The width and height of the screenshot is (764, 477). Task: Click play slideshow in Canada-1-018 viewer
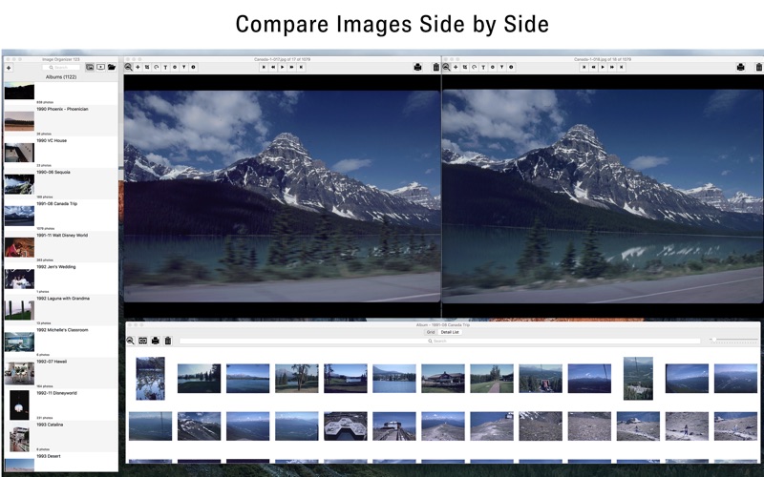click(x=603, y=67)
